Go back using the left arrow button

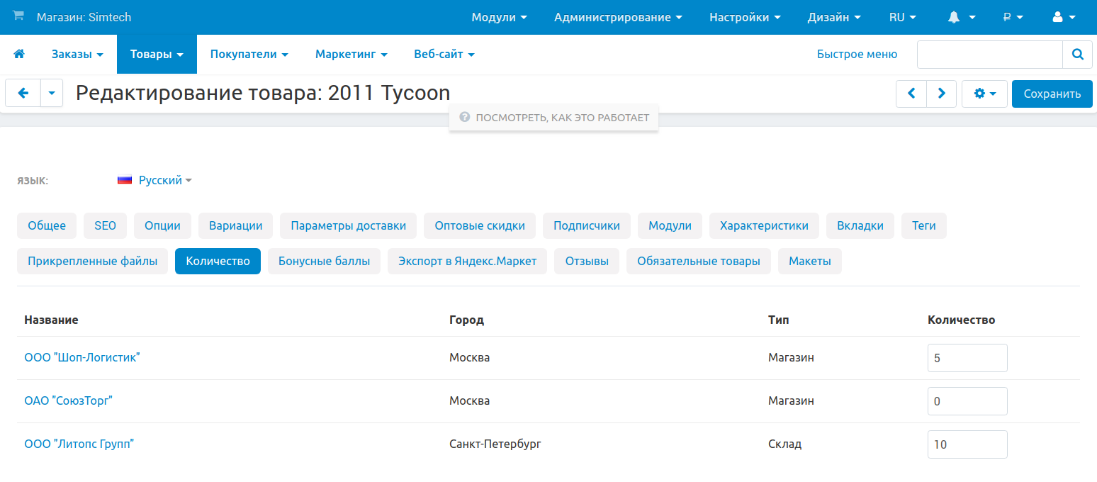[23, 93]
